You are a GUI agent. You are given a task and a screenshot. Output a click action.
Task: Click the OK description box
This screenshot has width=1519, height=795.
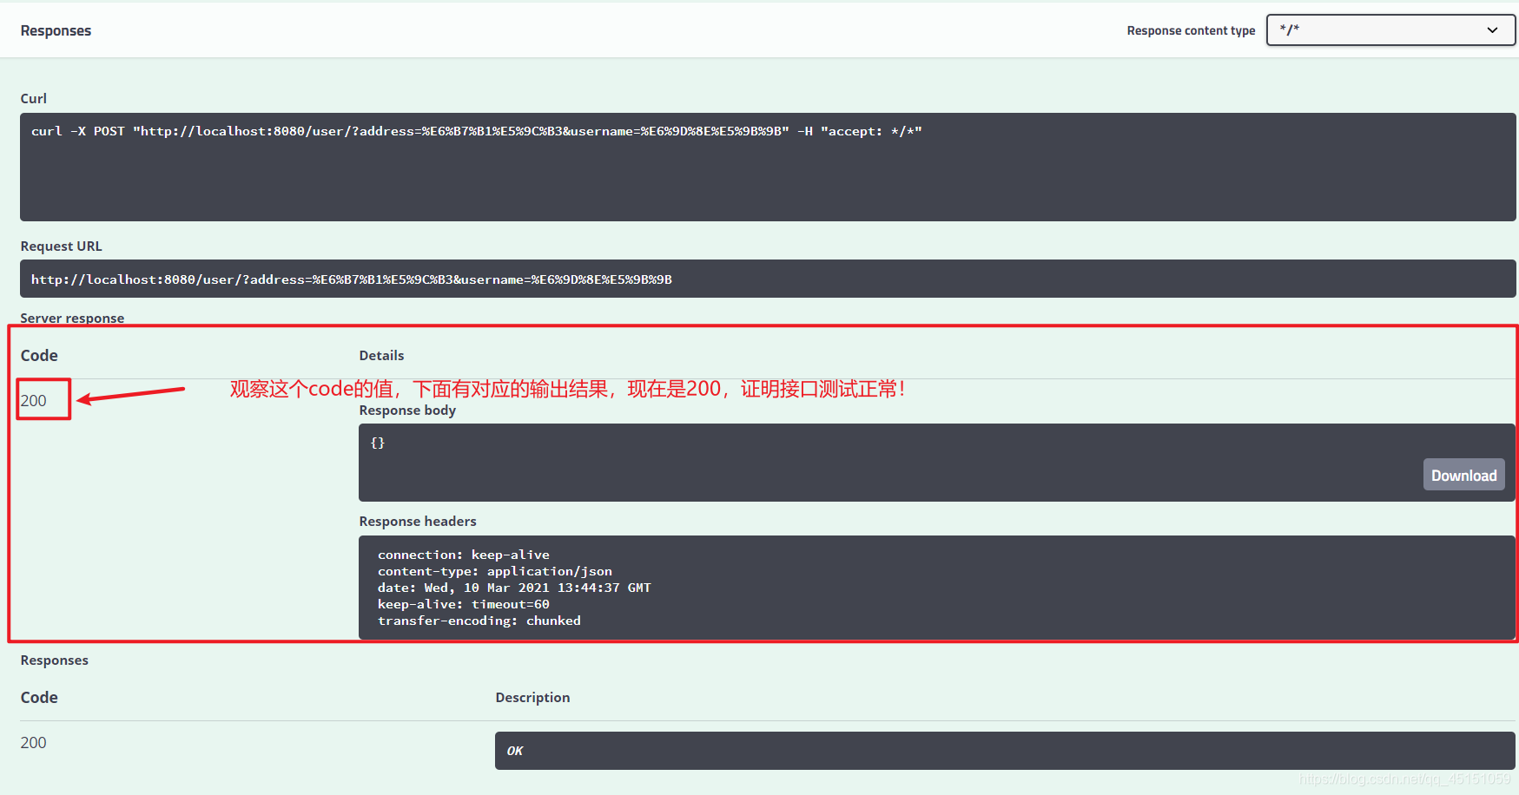tap(1005, 751)
